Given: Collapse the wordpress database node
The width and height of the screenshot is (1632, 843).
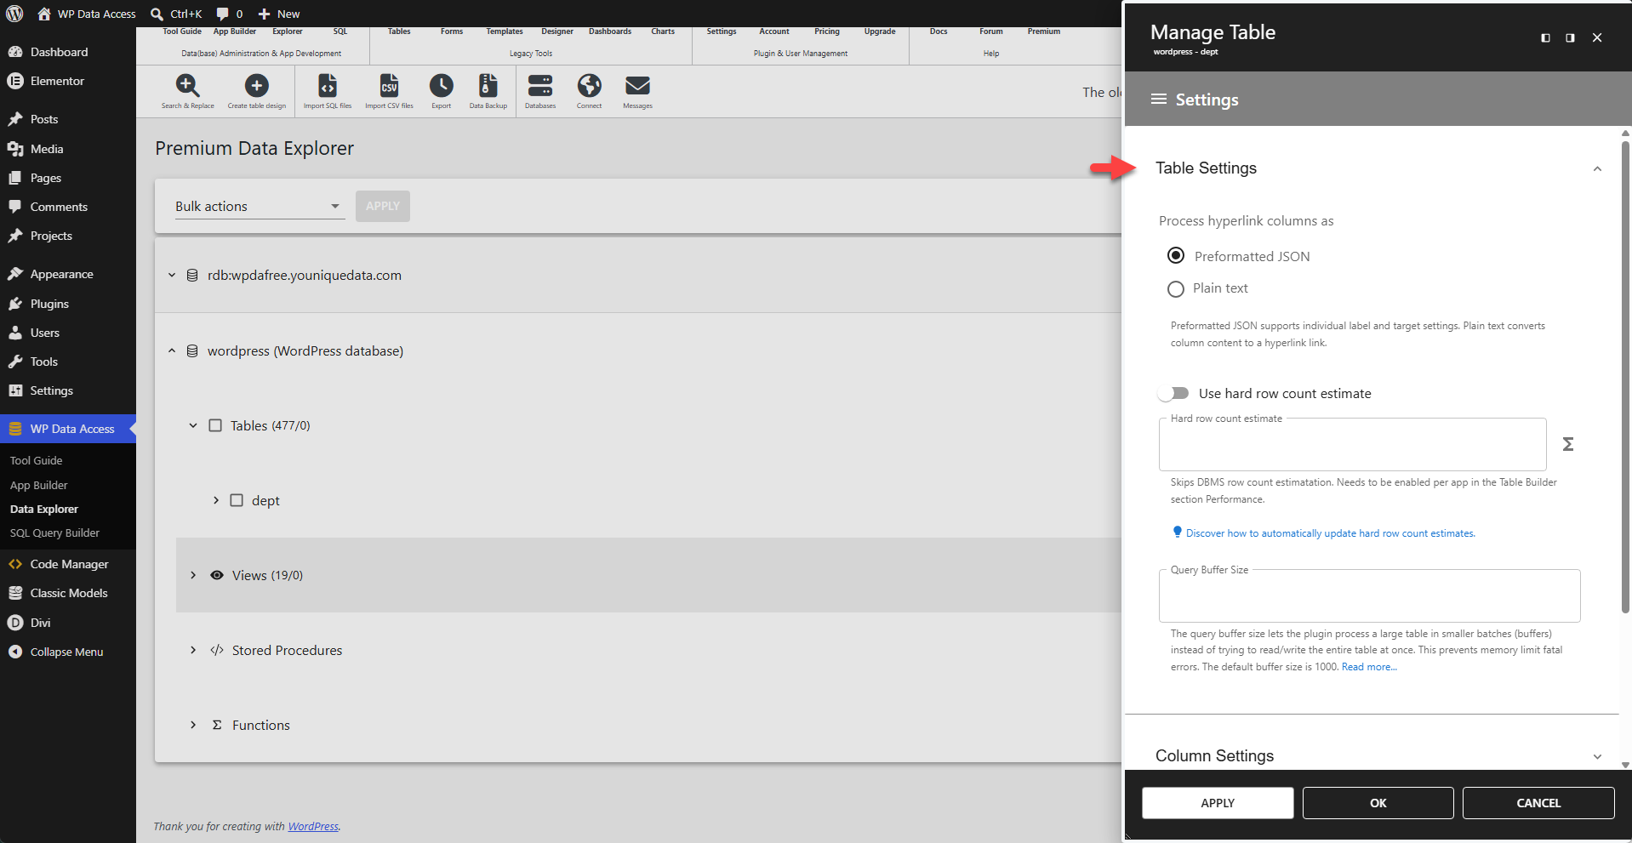Looking at the screenshot, I should (172, 350).
